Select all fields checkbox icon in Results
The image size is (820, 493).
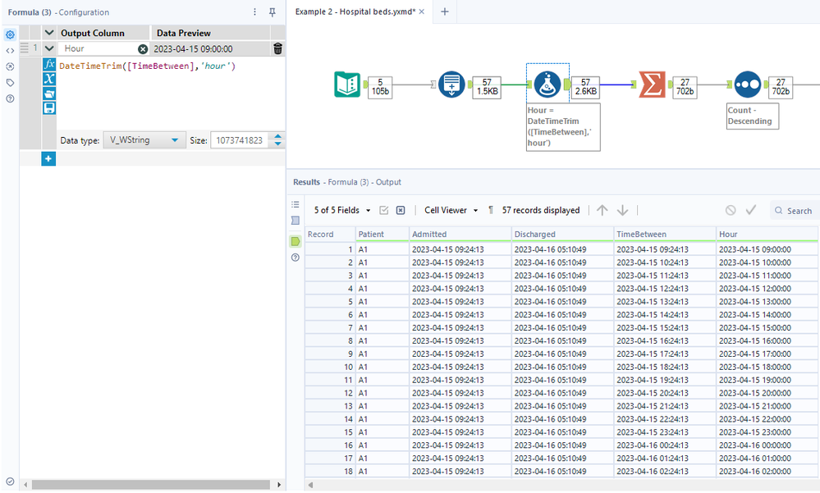click(x=384, y=211)
